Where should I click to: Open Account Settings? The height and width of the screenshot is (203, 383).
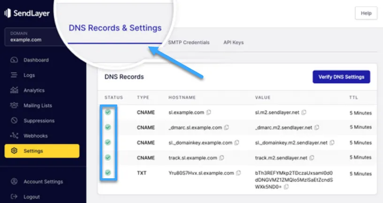pos(43,182)
